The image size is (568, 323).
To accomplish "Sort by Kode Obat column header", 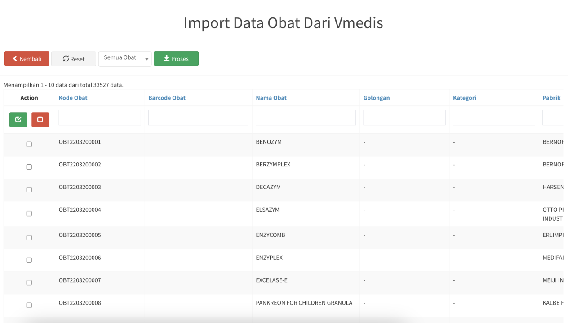I will 73,98.
